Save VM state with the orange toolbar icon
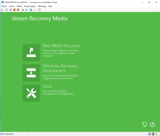The height and width of the screenshot is (136, 160). 18,10
